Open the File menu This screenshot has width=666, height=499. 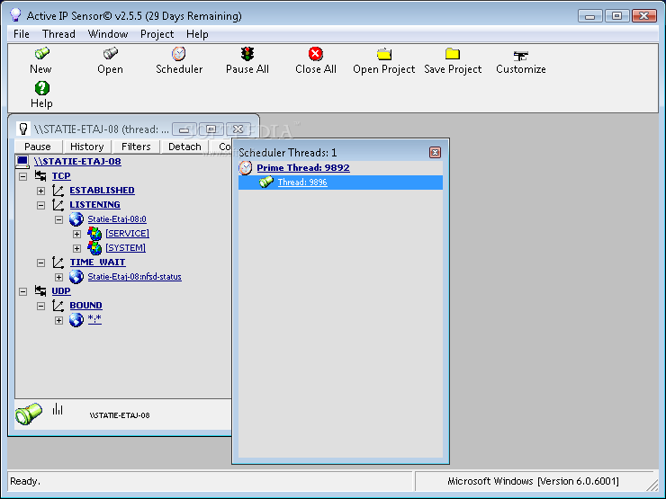(22, 34)
